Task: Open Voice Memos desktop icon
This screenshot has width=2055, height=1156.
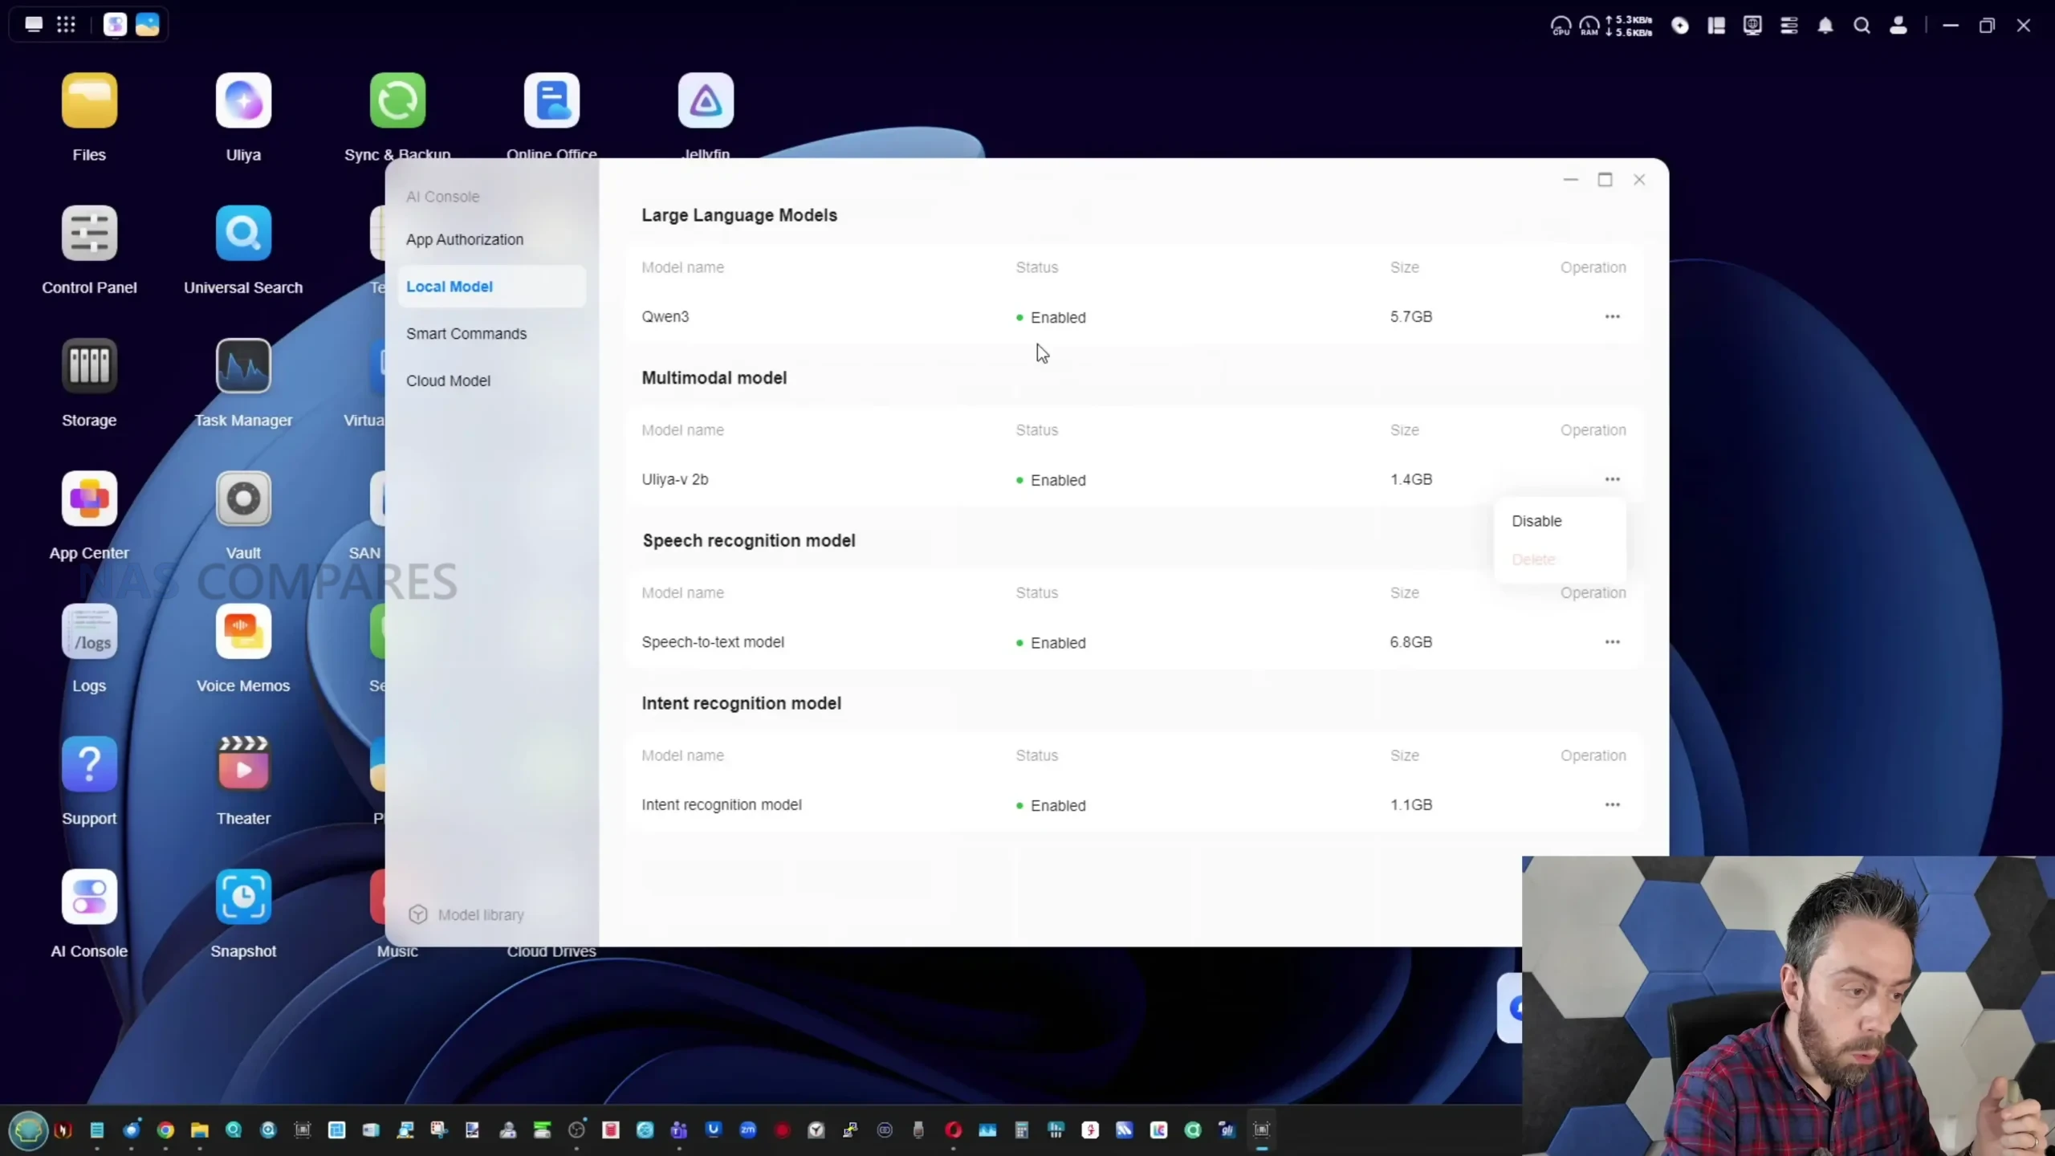Action: point(243,632)
